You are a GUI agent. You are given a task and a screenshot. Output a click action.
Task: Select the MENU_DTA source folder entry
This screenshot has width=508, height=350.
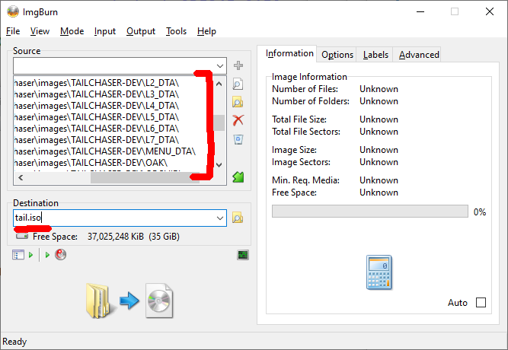point(107,151)
